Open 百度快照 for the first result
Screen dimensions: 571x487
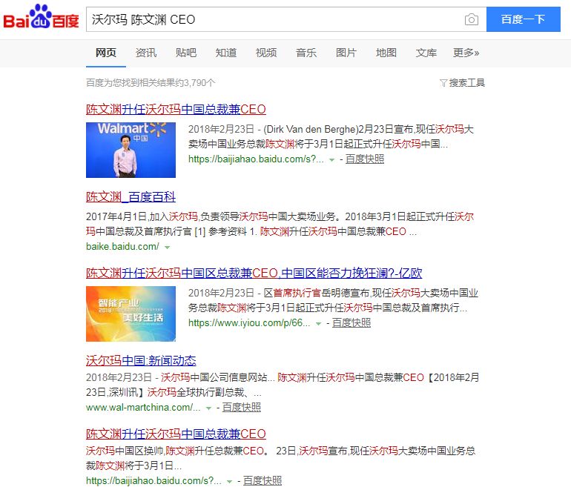(x=365, y=159)
